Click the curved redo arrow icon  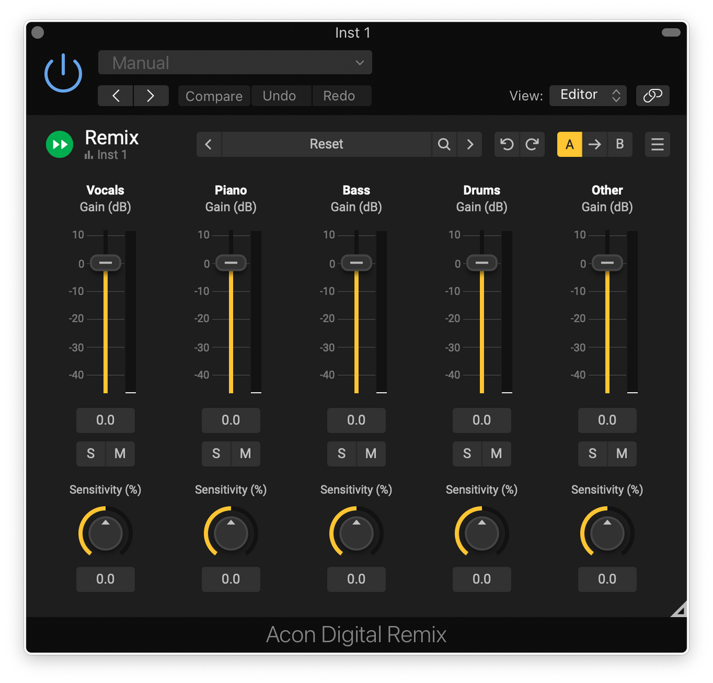click(532, 144)
